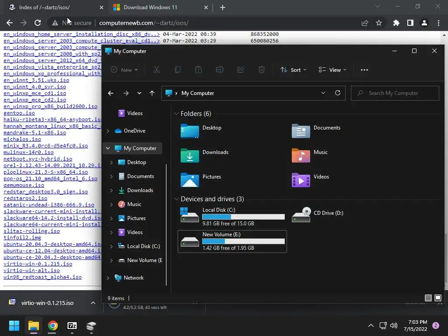This screenshot has height=336, width=448.
Task: Show hidden system tray icons
Action: (x=371, y=325)
